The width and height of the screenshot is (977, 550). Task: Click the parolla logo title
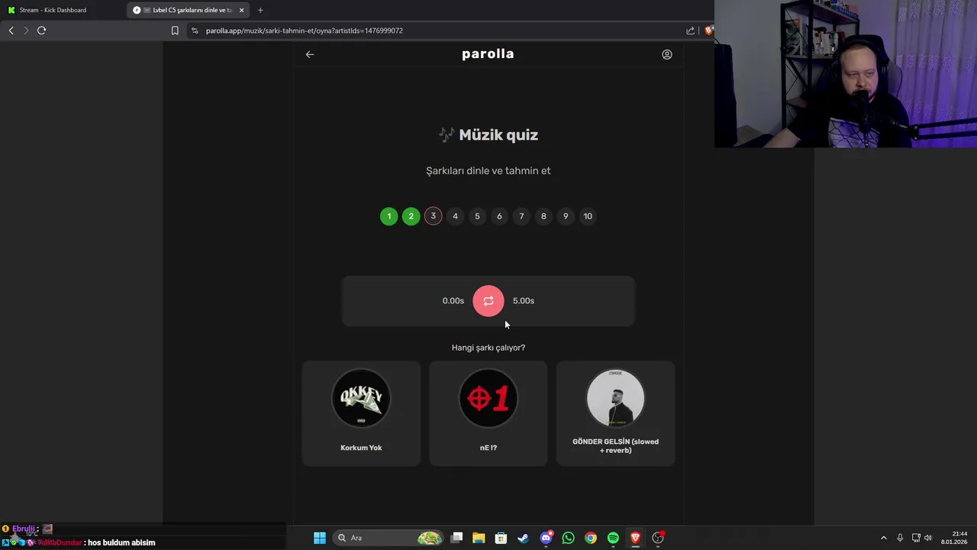(x=488, y=54)
